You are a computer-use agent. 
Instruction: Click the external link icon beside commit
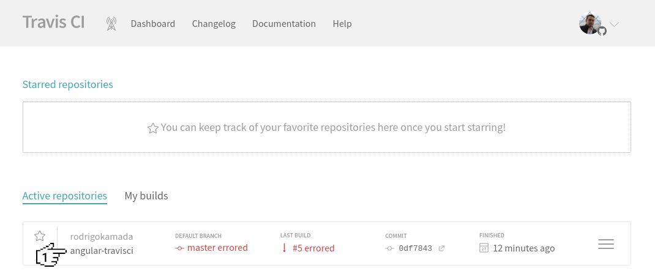coord(441,248)
